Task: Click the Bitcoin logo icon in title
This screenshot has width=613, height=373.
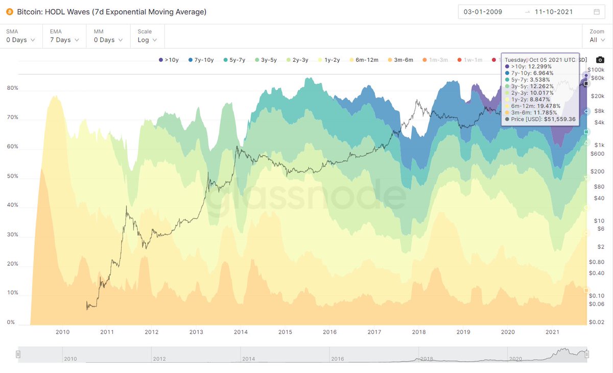Action: pyautogui.click(x=9, y=12)
